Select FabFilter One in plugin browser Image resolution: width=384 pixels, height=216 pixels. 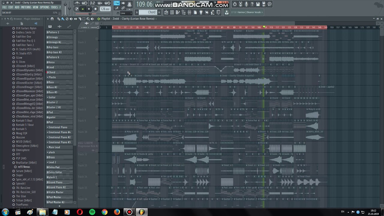24,37
